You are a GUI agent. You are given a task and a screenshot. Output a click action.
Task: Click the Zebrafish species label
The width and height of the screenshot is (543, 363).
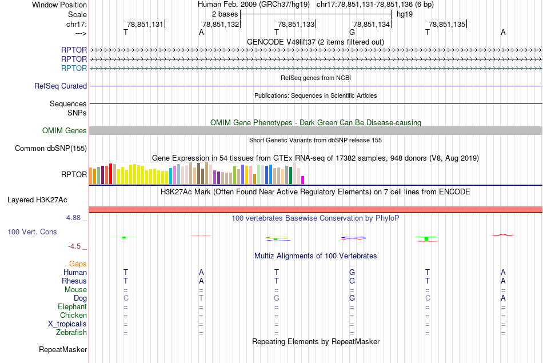pyautogui.click(x=71, y=333)
